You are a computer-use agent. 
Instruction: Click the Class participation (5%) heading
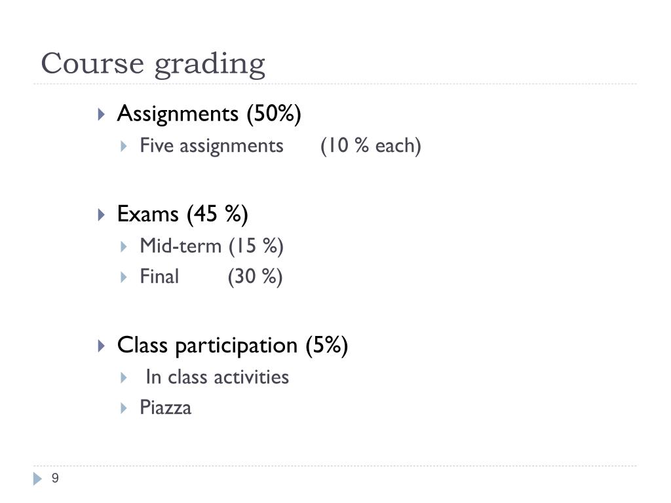pyautogui.click(x=233, y=346)
